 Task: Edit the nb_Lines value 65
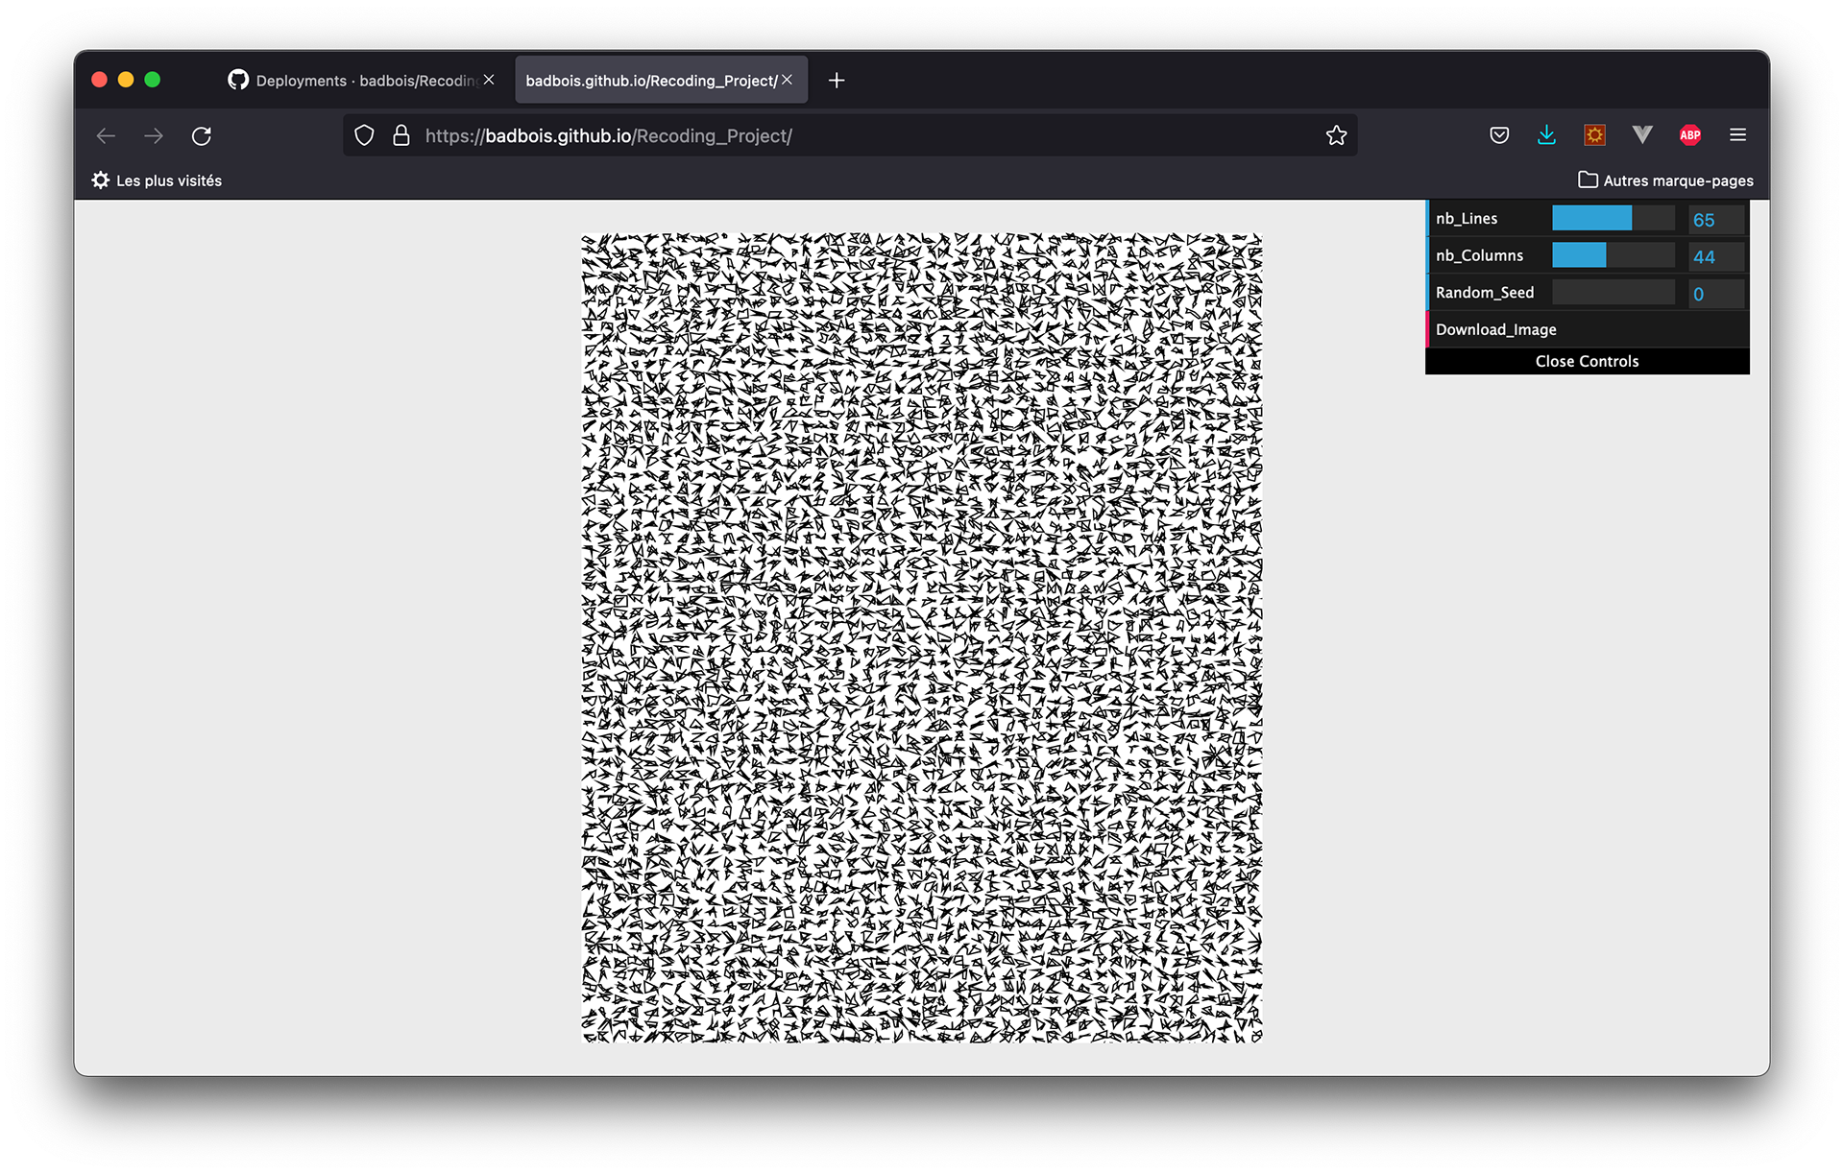tap(1716, 220)
